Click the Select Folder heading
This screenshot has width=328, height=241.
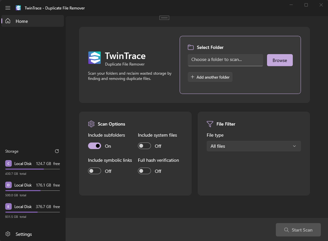click(x=210, y=47)
